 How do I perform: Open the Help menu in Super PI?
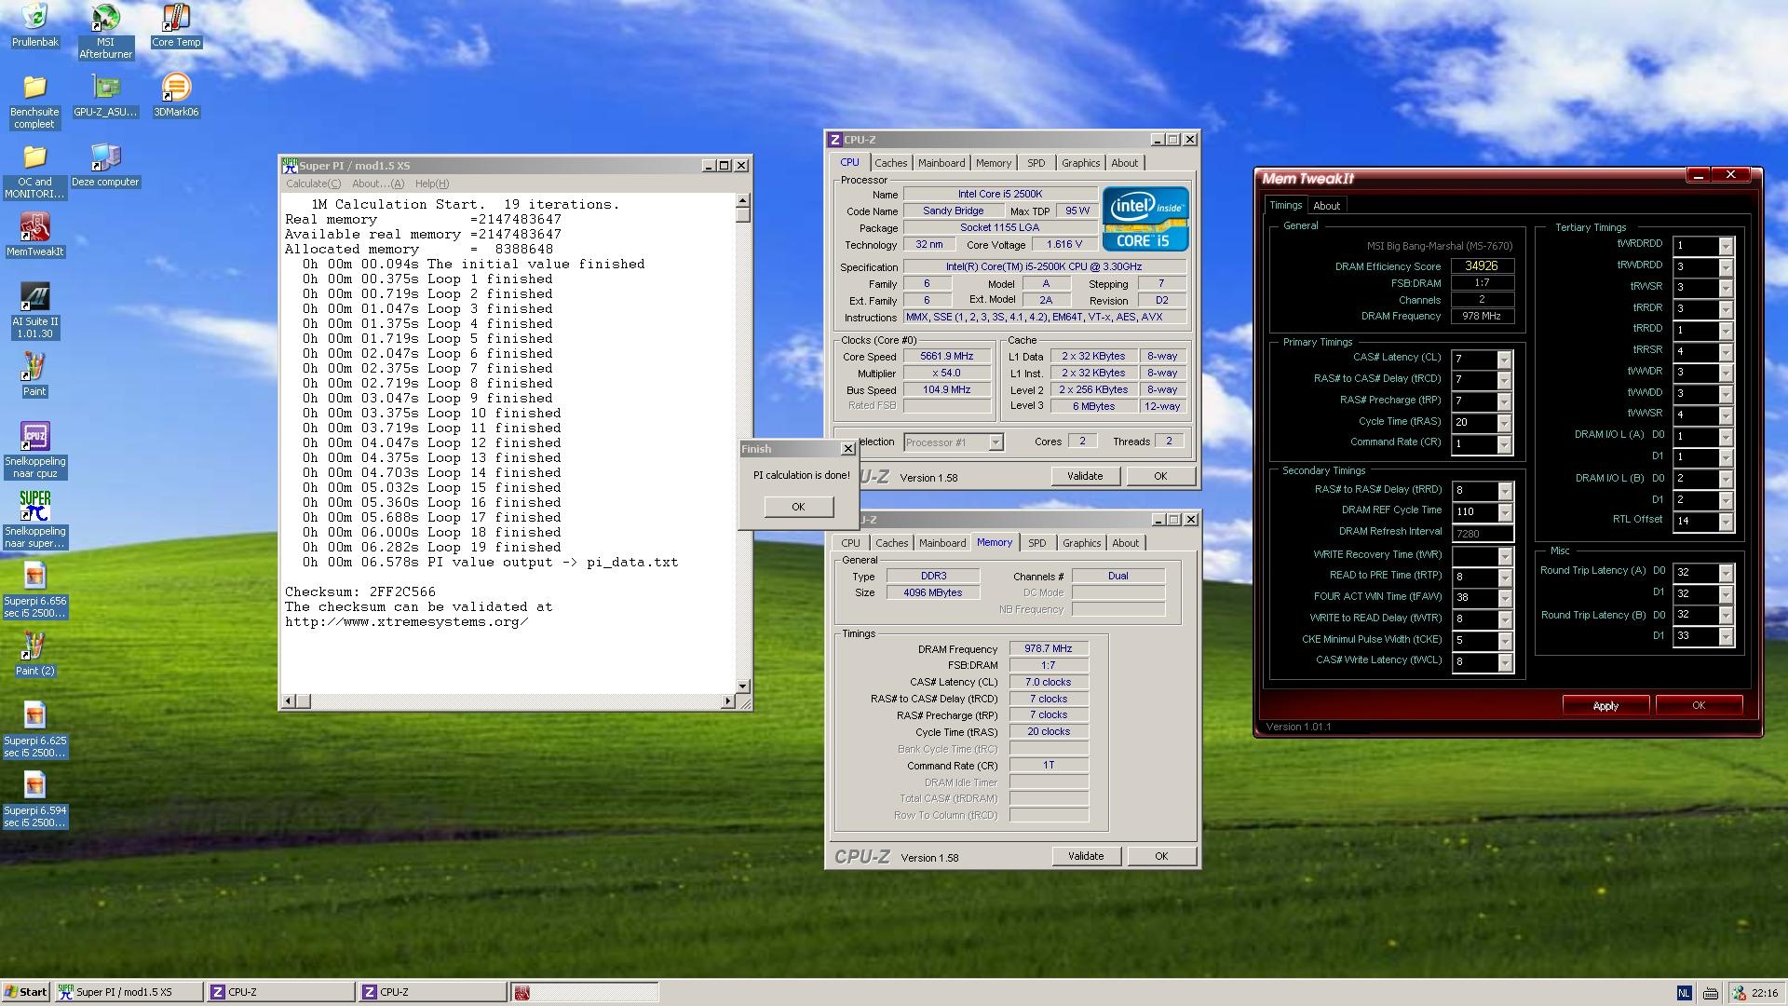click(432, 184)
